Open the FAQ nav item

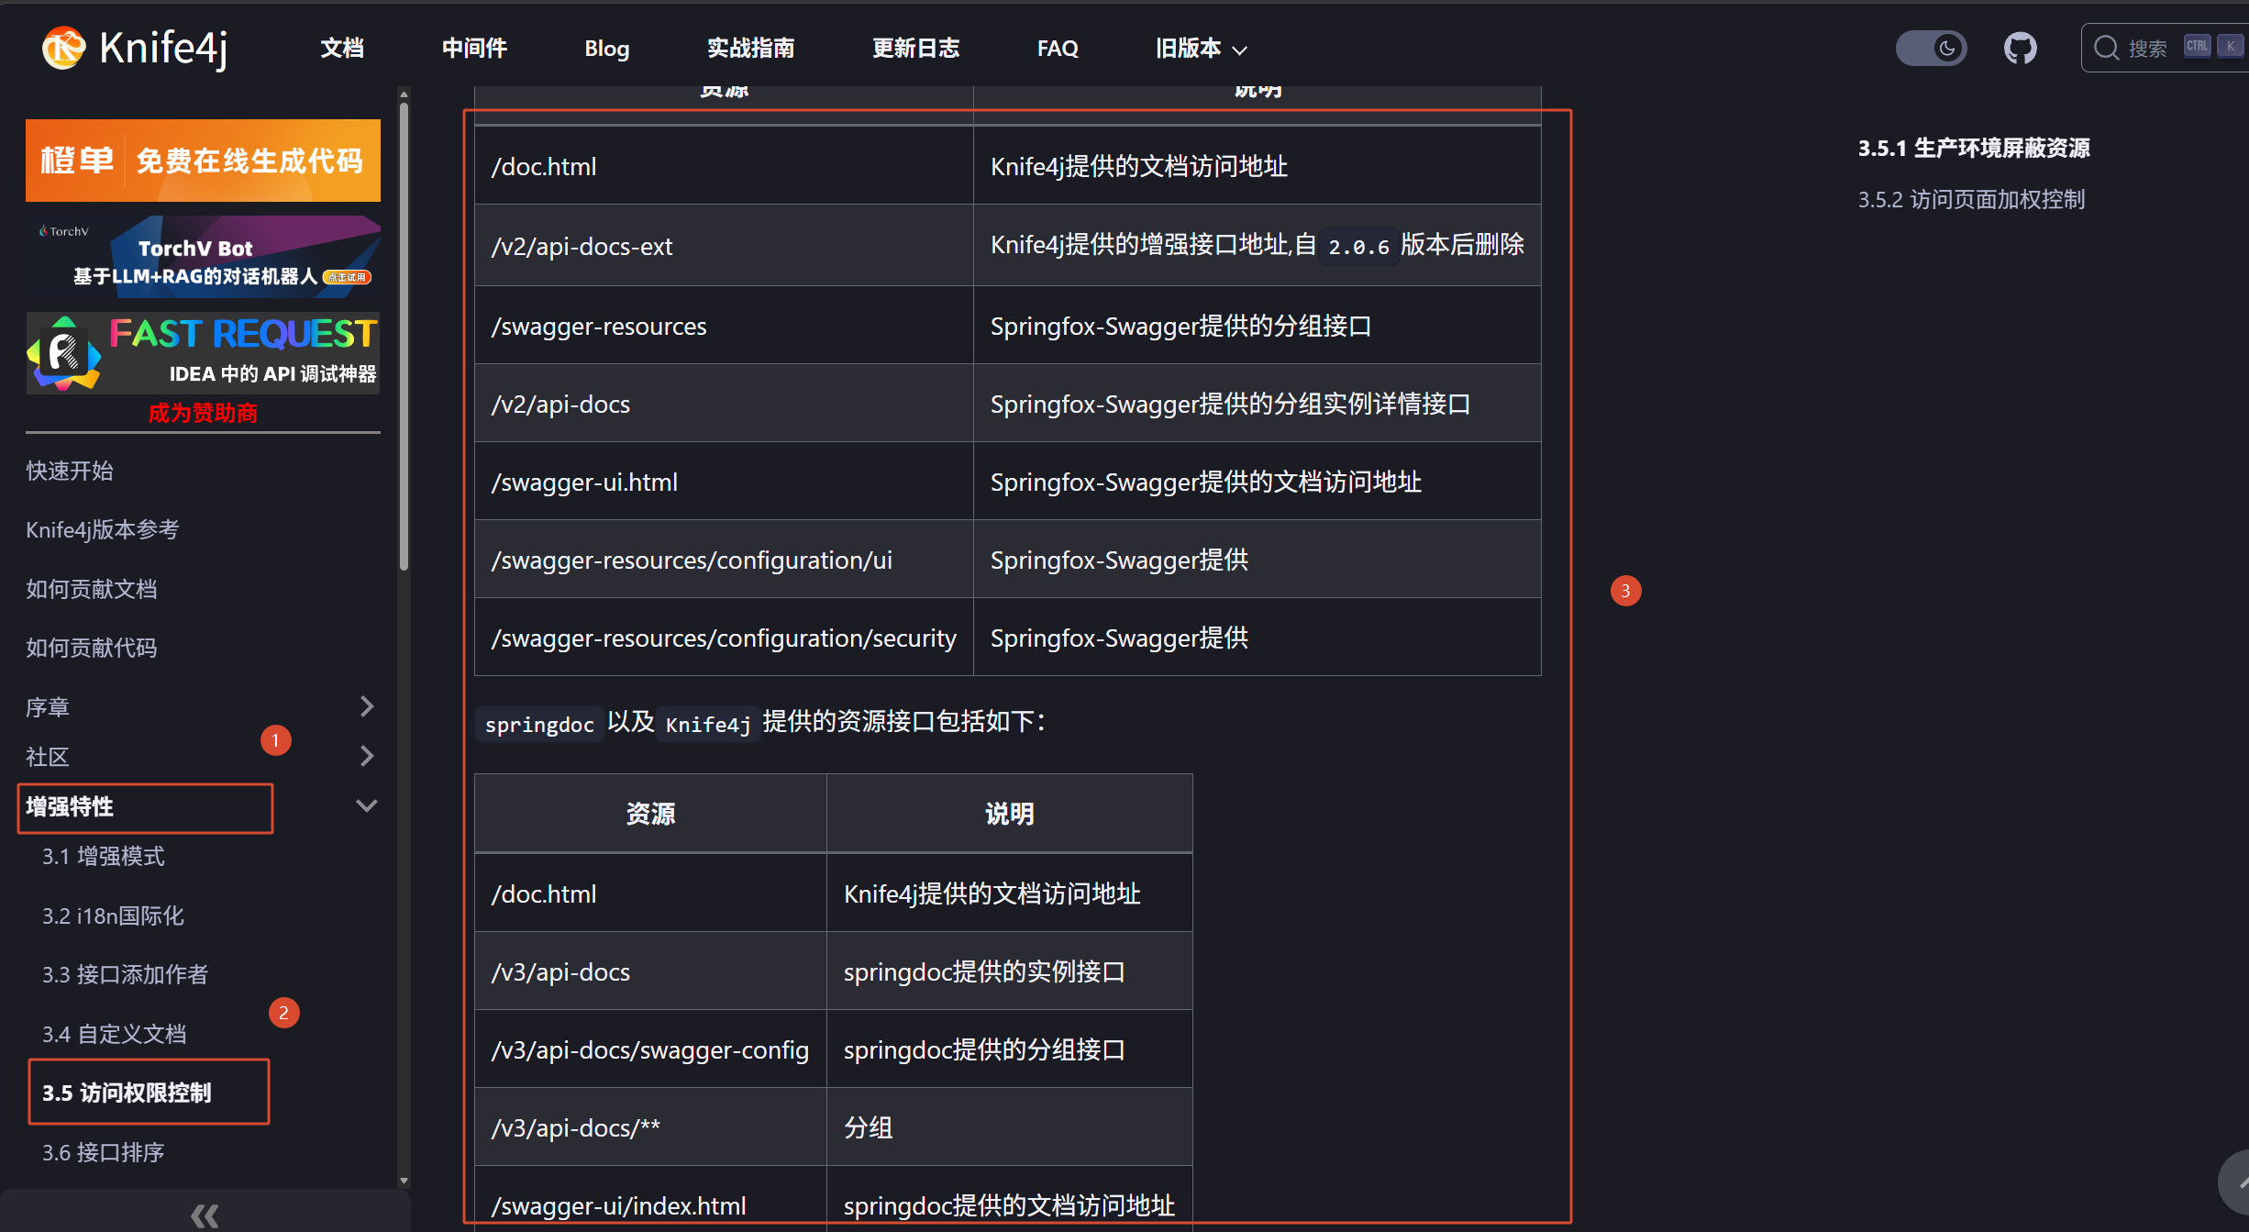[x=1058, y=49]
